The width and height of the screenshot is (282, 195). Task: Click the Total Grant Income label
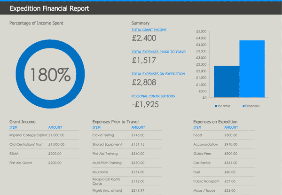(x=149, y=30)
